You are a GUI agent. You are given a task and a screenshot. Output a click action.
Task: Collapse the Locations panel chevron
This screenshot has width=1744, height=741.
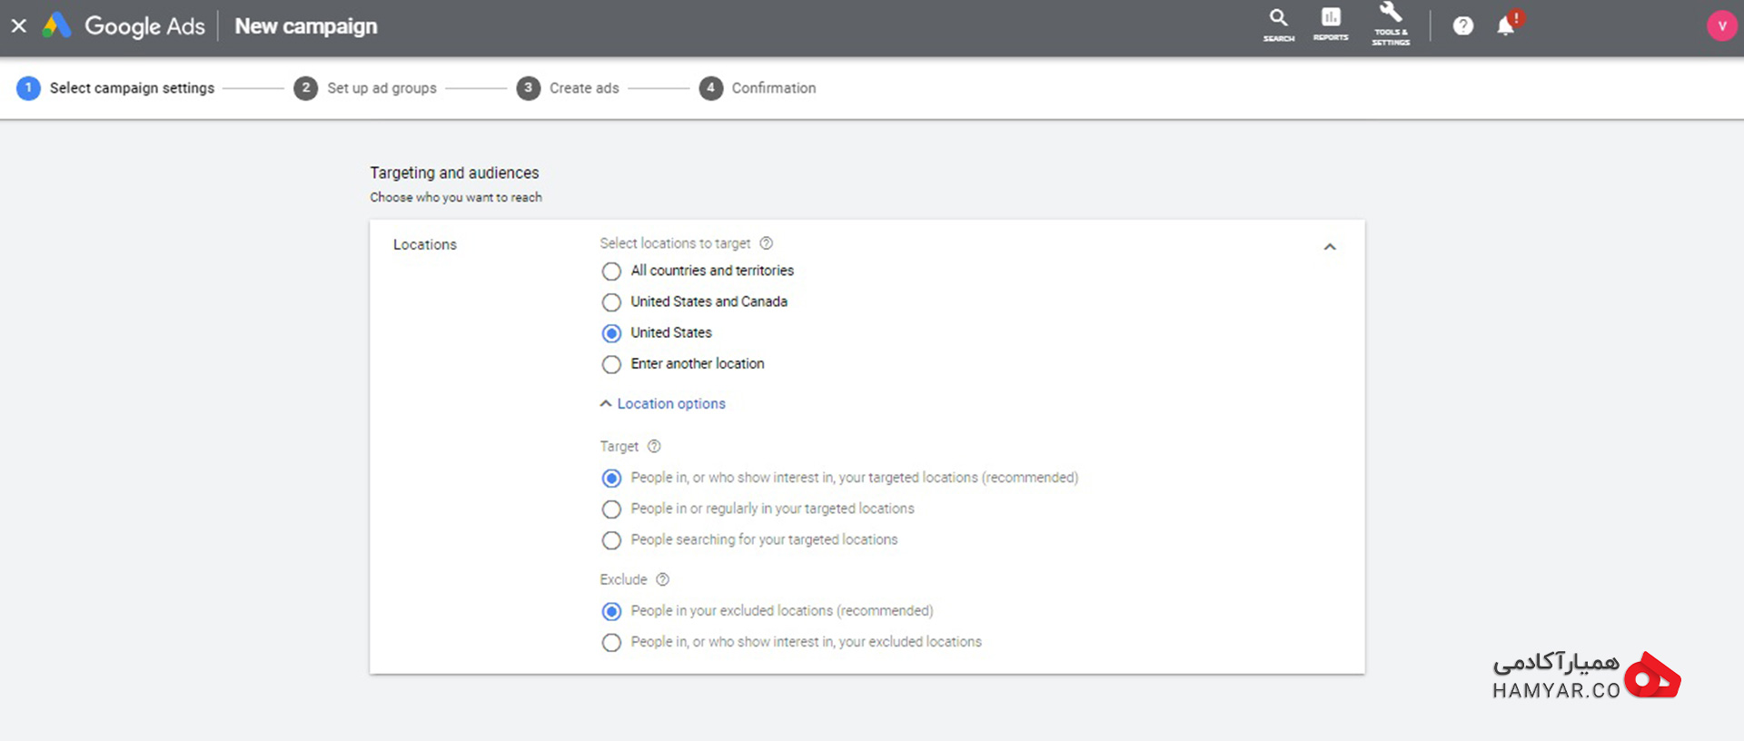(1330, 247)
